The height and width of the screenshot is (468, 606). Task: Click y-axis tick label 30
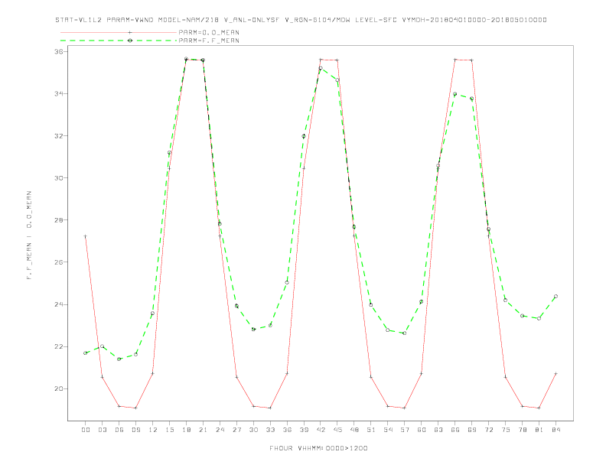[x=60, y=178]
